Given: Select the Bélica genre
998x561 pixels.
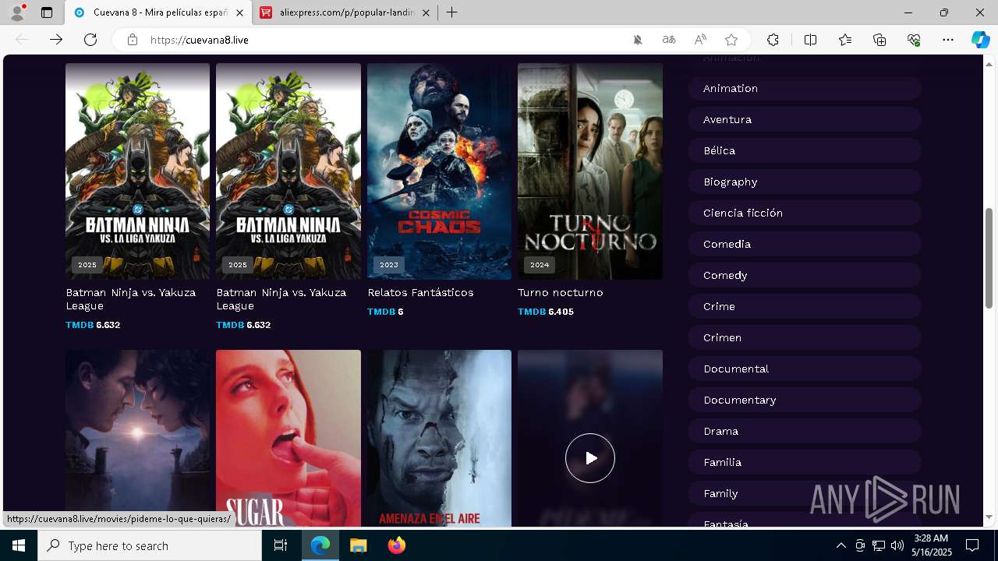Looking at the screenshot, I should click(x=805, y=150).
